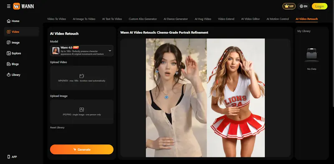Click the VIP crown badge
The image size is (334, 164).
289,6
